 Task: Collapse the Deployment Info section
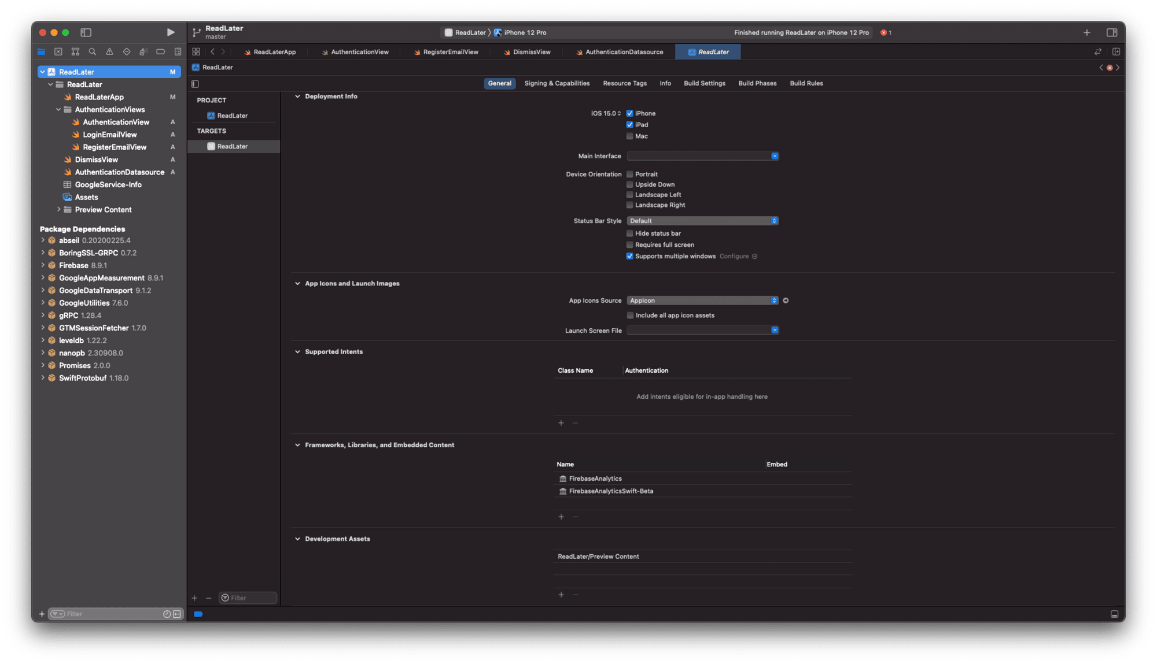click(298, 97)
